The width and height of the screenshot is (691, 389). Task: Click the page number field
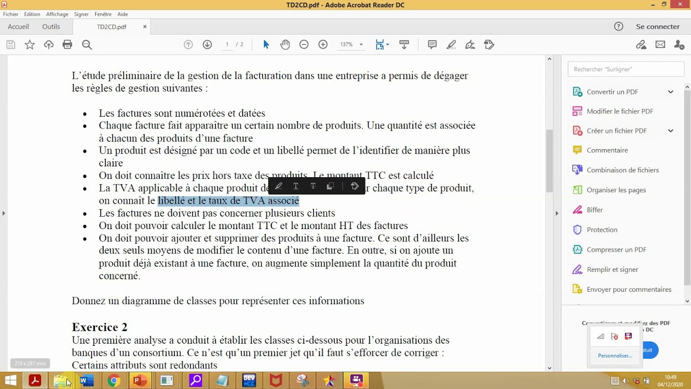coord(227,44)
